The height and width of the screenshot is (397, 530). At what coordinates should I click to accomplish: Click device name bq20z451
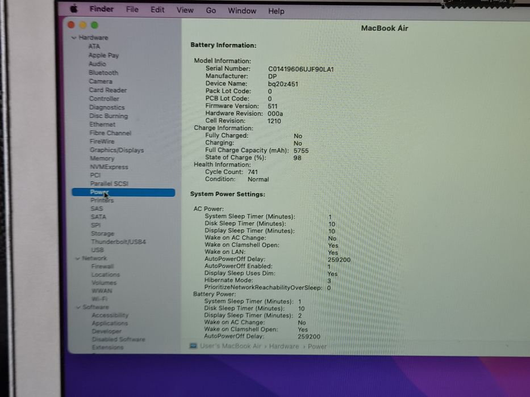tap(283, 84)
